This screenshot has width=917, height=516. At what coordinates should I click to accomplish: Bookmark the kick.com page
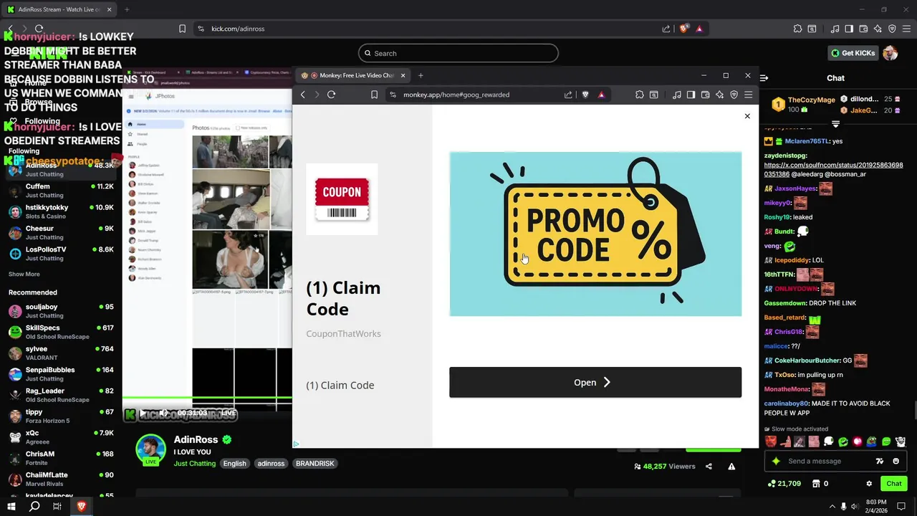point(182,29)
